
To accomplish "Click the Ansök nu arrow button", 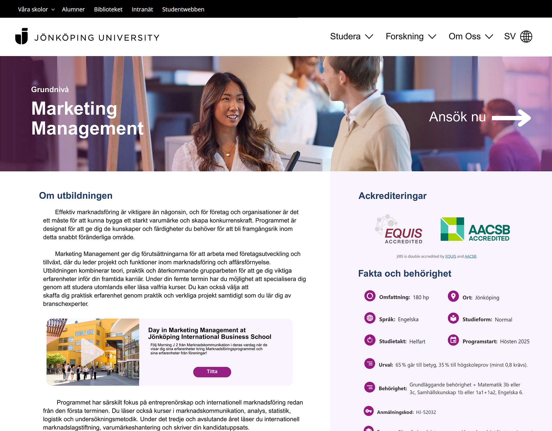I will [480, 117].
